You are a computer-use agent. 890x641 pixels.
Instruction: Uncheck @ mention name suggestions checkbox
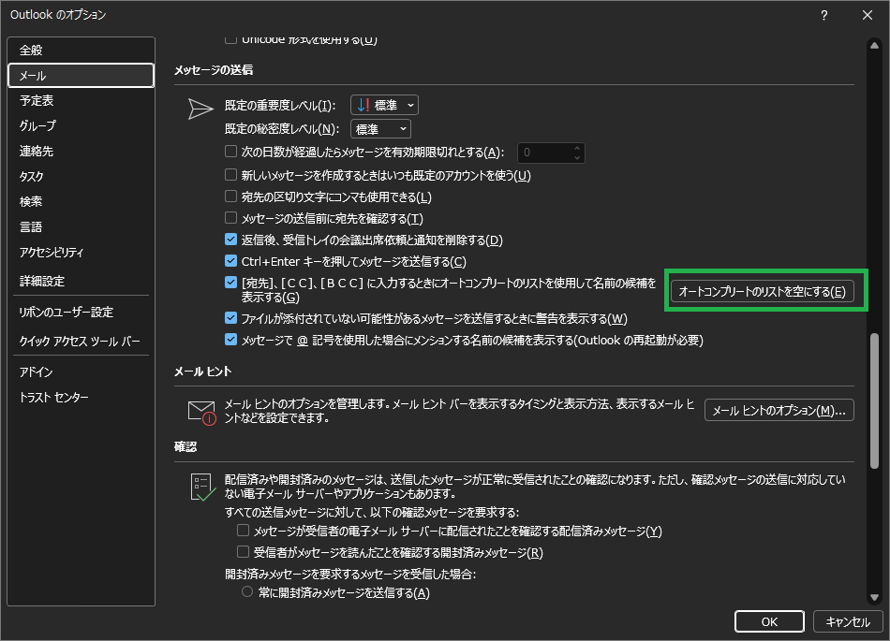click(x=230, y=340)
